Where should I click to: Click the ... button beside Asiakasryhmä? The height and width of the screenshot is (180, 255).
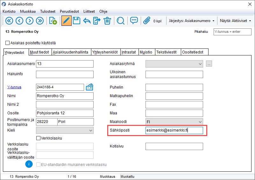[209, 64]
